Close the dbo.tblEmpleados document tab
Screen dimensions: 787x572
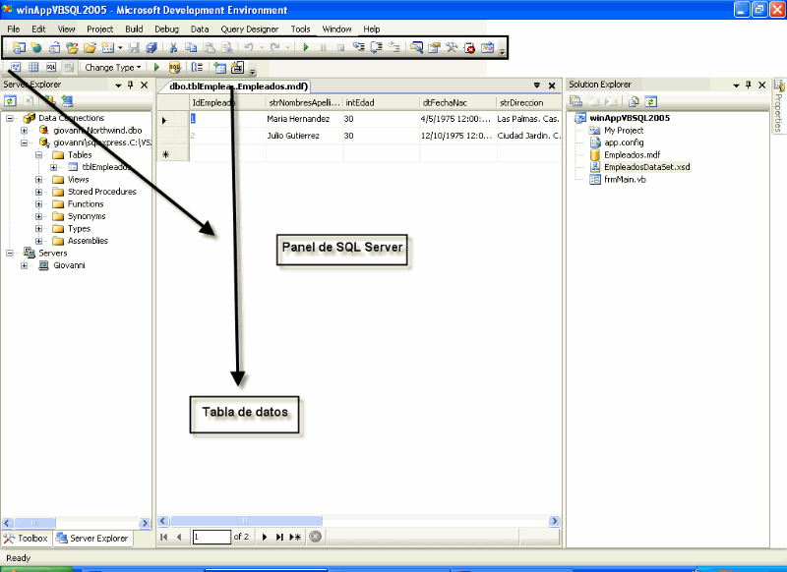[x=552, y=86]
